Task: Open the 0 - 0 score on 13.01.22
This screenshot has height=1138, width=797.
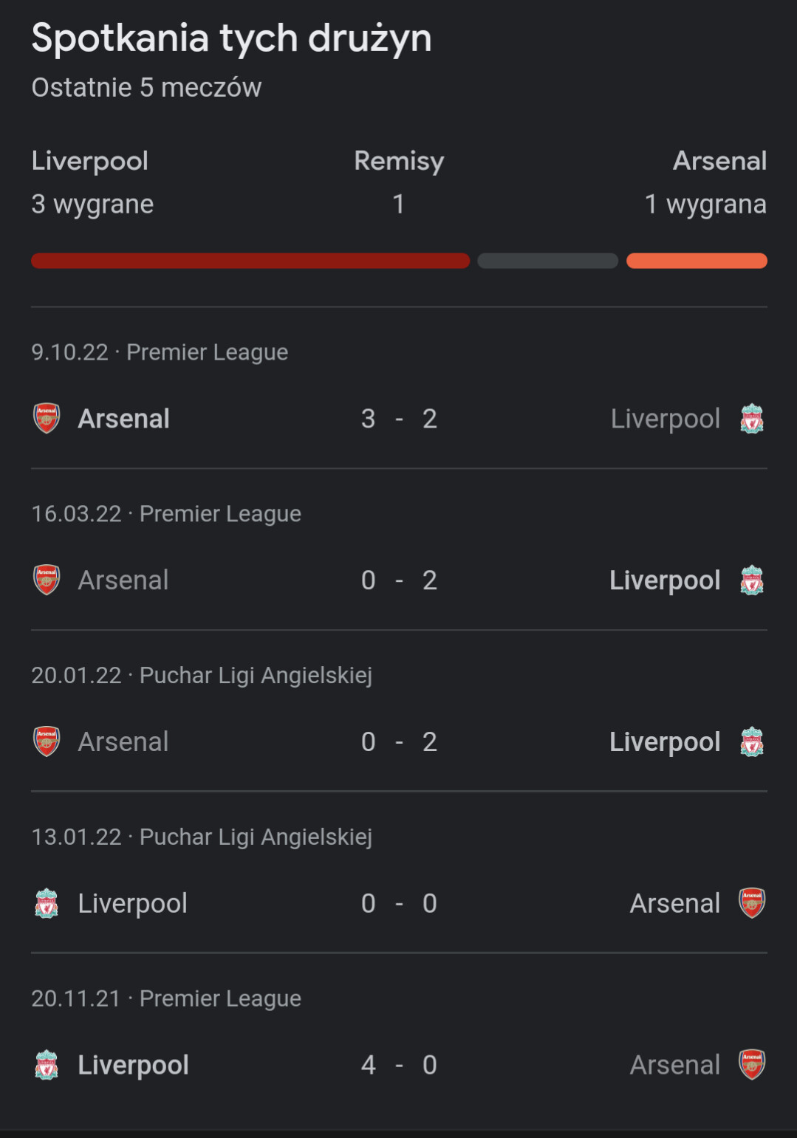Action: point(399,903)
